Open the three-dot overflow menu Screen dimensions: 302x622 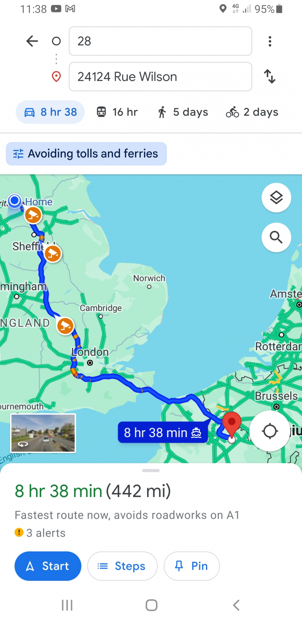(270, 41)
